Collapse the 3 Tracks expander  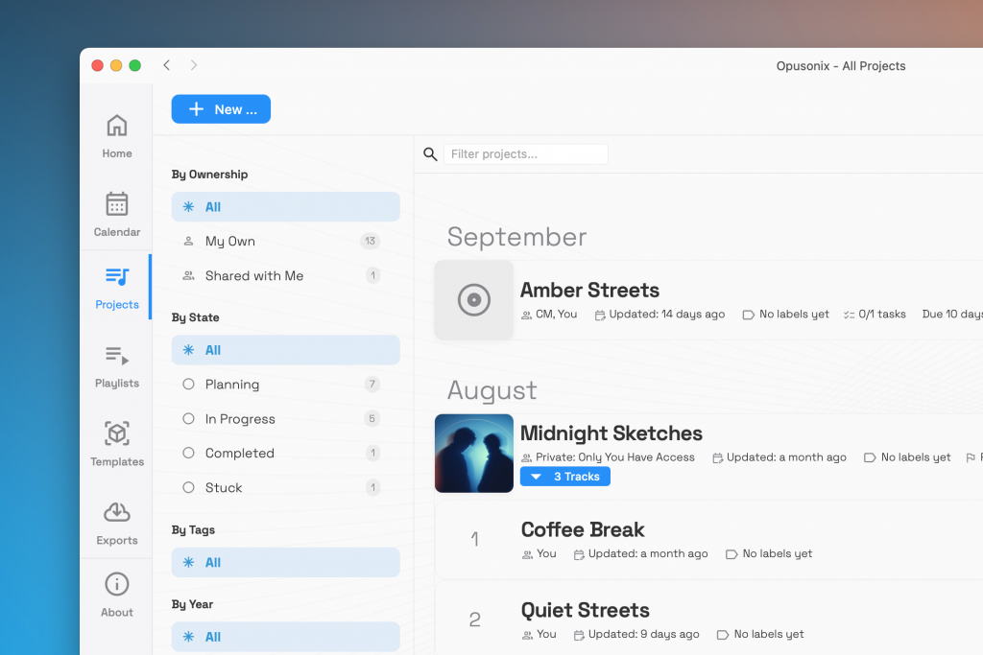(x=564, y=477)
